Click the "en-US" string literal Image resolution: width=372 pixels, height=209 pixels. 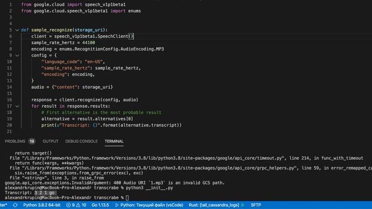[94, 62]
